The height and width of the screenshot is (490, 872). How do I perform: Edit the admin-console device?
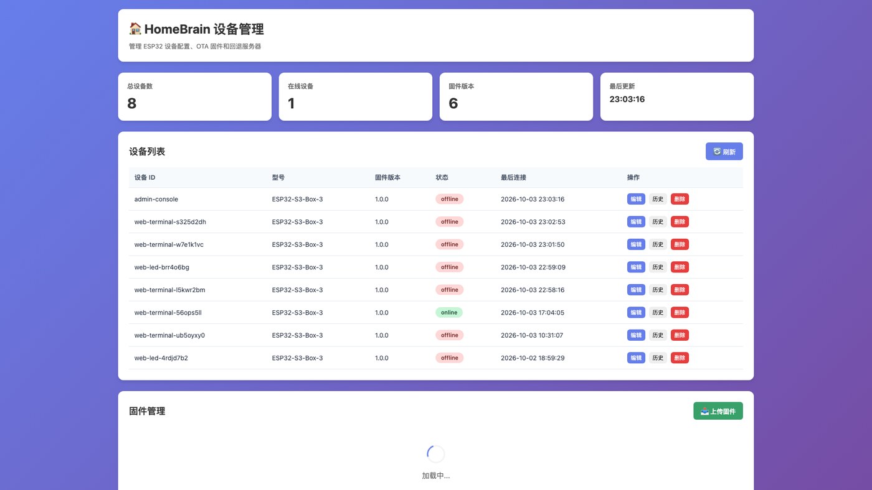click(636, 199)
